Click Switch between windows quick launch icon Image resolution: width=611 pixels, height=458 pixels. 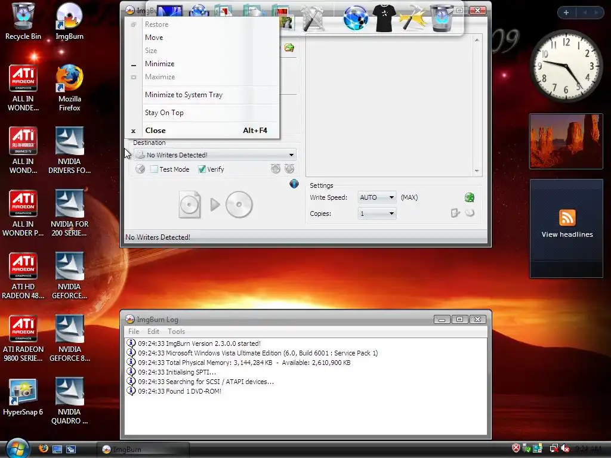71,449
